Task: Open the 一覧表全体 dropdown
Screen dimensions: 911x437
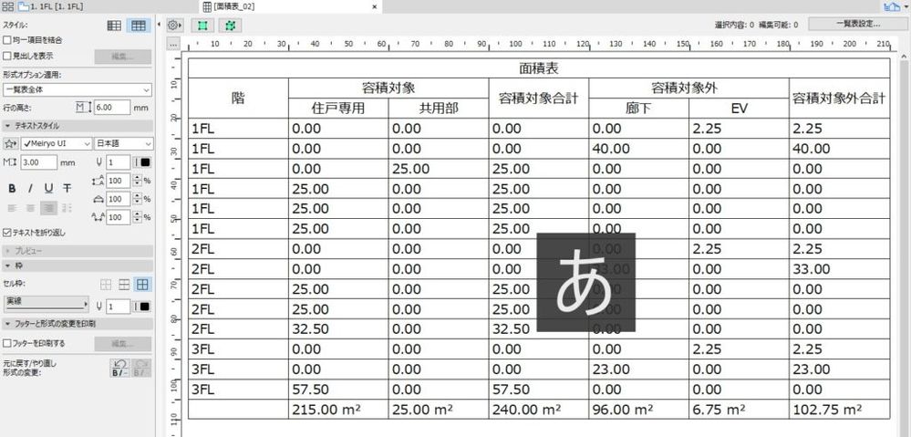Action: point(77,90)
